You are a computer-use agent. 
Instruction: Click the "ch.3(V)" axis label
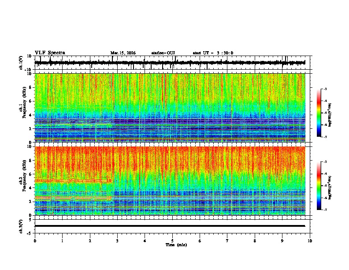pyautogui.click(x=21, y=226)
